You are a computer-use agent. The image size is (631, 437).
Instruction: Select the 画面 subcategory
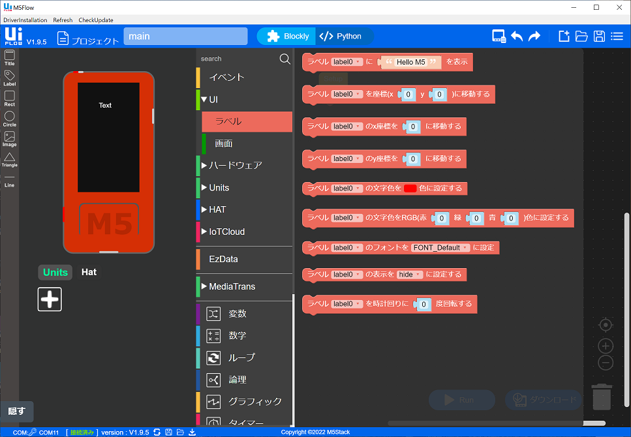click(247, 143)
